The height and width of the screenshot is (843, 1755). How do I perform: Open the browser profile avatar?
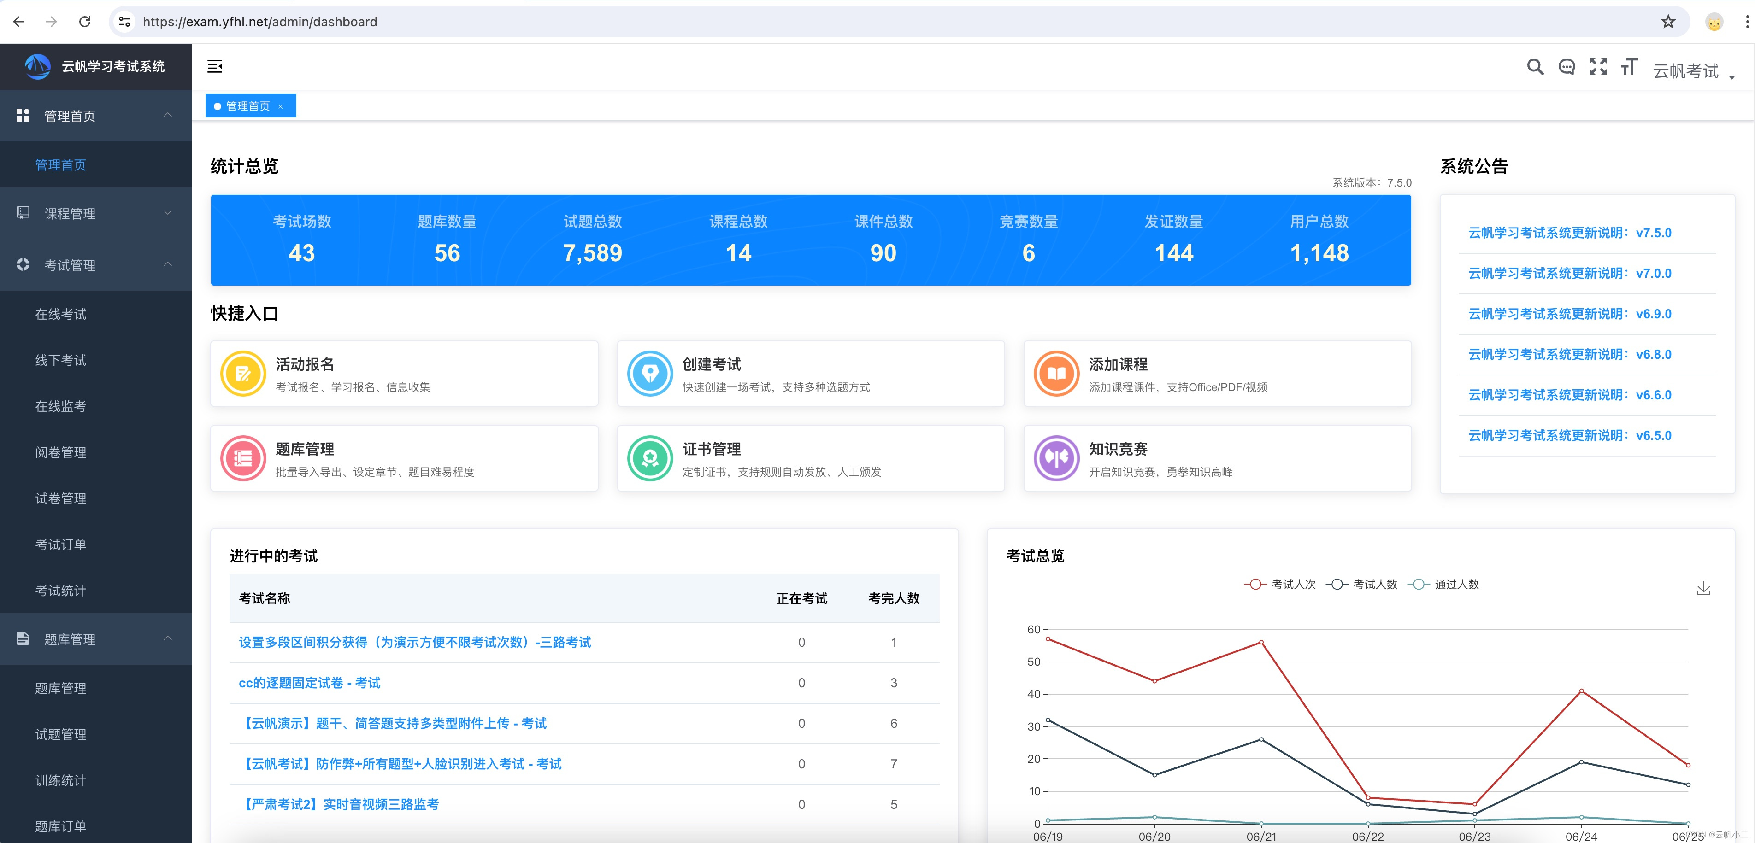point(1714,22)
